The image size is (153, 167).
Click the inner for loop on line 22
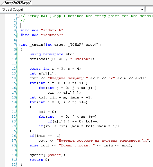pyautogui.click(x=67, y=117)
